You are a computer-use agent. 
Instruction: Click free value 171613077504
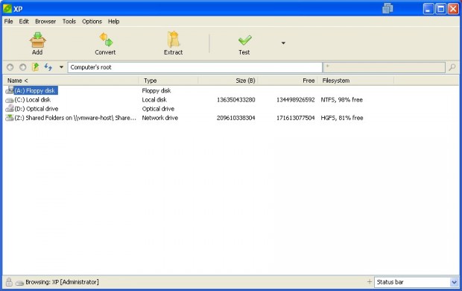click(296, 118)
